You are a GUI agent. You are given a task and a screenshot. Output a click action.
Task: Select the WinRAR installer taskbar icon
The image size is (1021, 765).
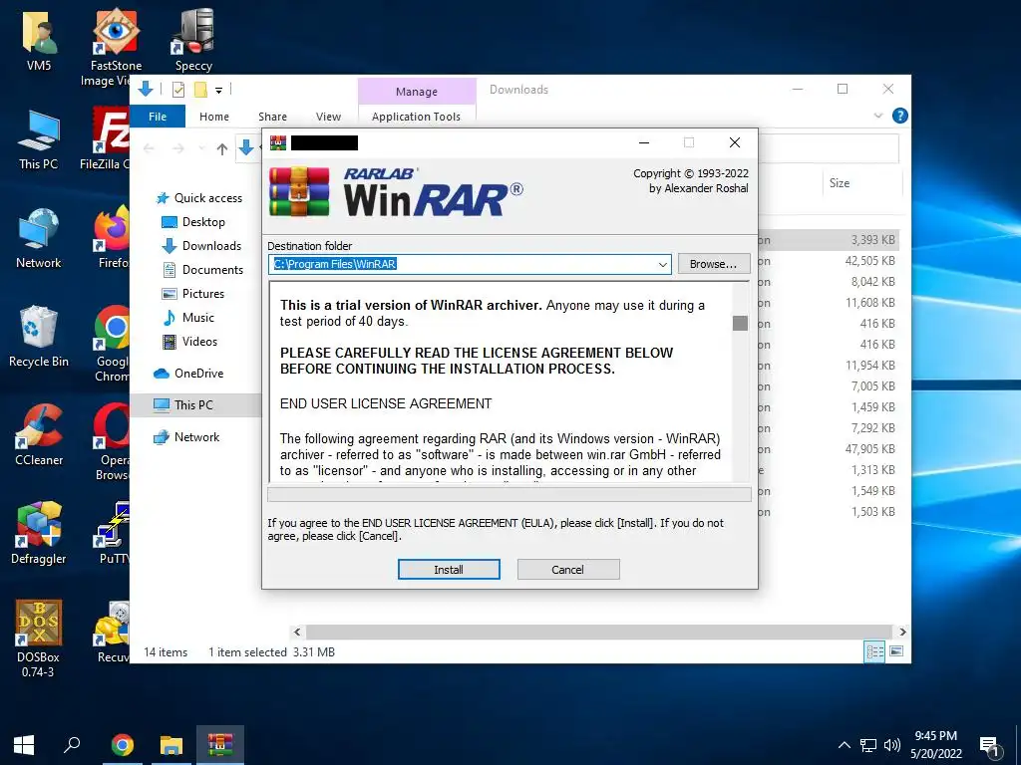(220, 745)
